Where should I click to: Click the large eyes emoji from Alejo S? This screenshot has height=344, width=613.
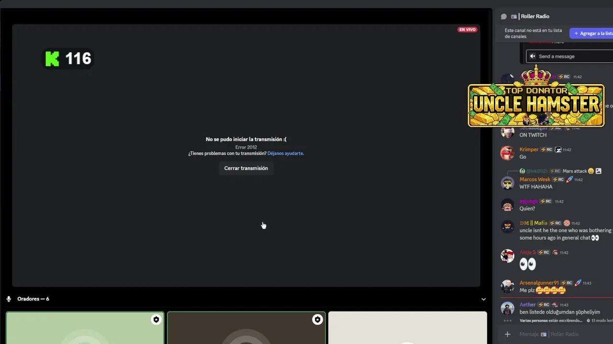[528, 264]
